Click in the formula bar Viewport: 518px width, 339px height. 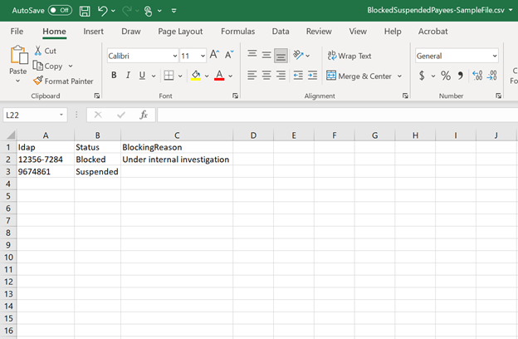[337, 115]
